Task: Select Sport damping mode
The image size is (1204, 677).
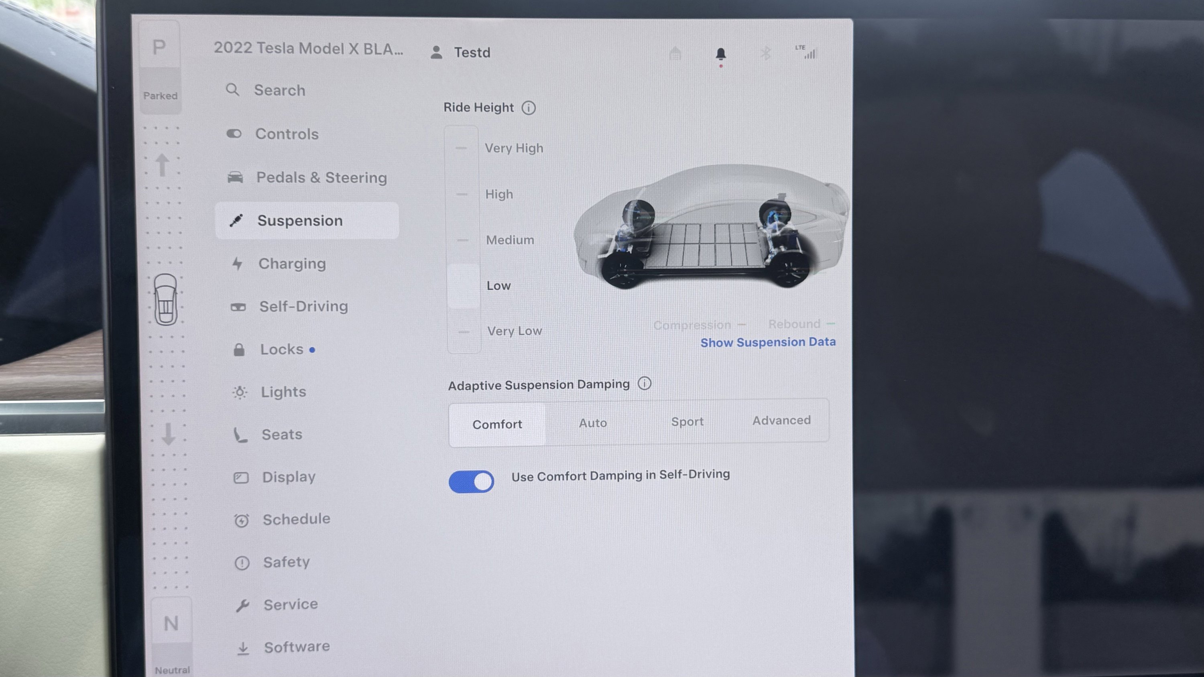Action: point(687,421)
